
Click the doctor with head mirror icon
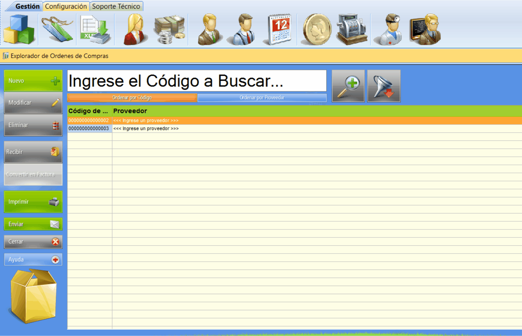pyautogui.click(x=389, y=29)
